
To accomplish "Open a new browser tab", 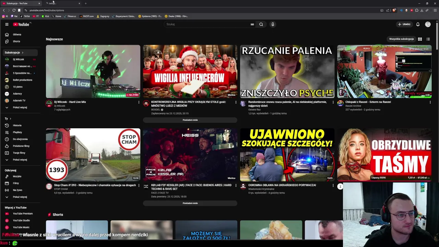I will [86, 3].
